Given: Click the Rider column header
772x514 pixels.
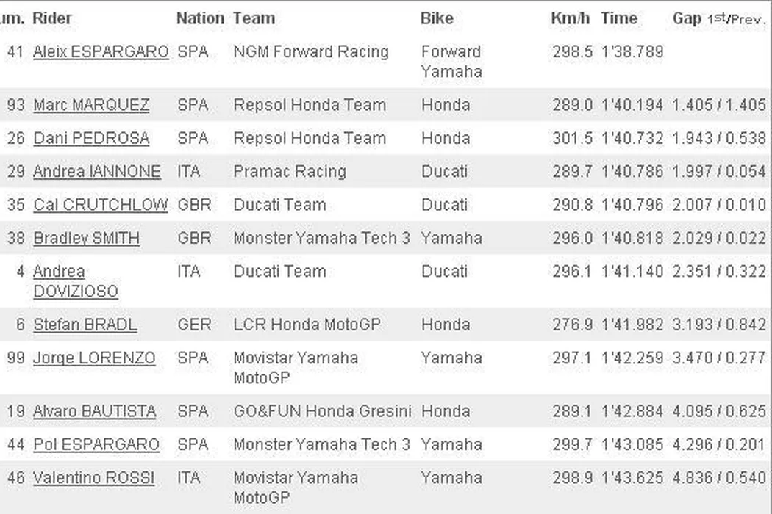Looking at the screenshot, I should coord(53,18).
